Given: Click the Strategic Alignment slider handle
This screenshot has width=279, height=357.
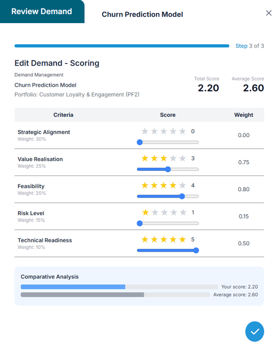Looking at the screenshot, I should click(140, 142).
